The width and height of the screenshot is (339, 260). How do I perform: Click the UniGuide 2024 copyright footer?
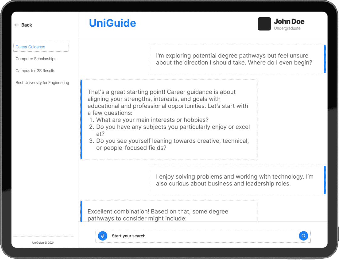tap(43, 242)
